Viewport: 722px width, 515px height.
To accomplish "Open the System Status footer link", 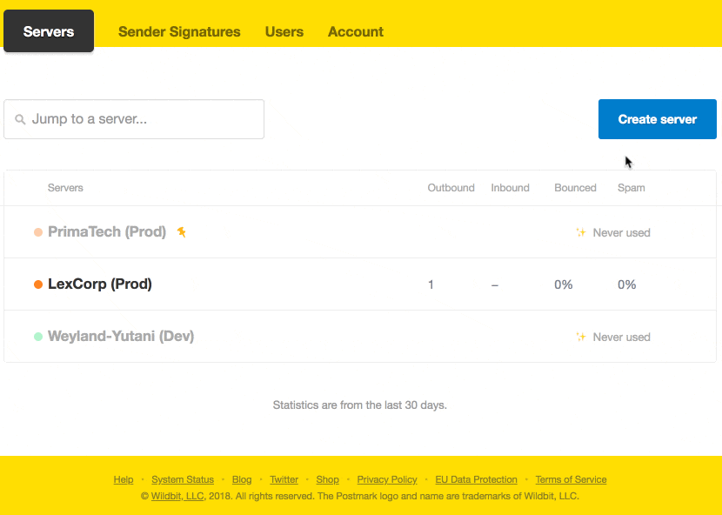I will point(183,479).
